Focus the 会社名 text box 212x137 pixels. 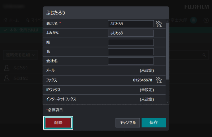tap(131, 61)
